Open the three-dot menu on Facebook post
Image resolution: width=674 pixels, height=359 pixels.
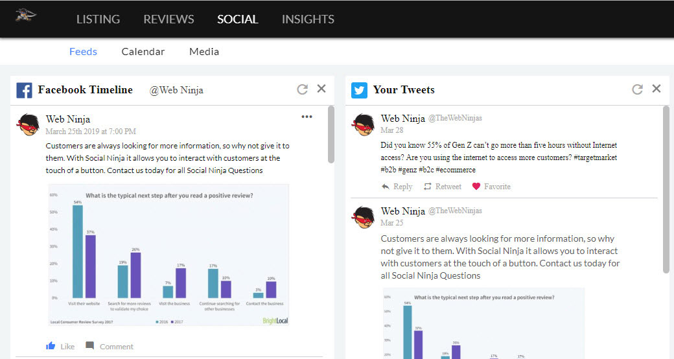click(307, 117)
